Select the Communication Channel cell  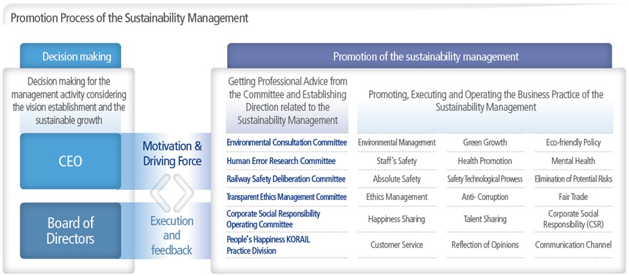[573, 245]
